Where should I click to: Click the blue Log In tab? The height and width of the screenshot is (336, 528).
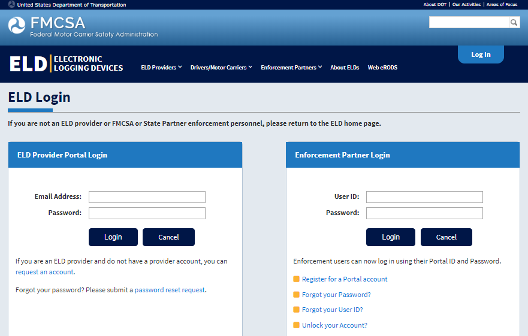[481, 55]
